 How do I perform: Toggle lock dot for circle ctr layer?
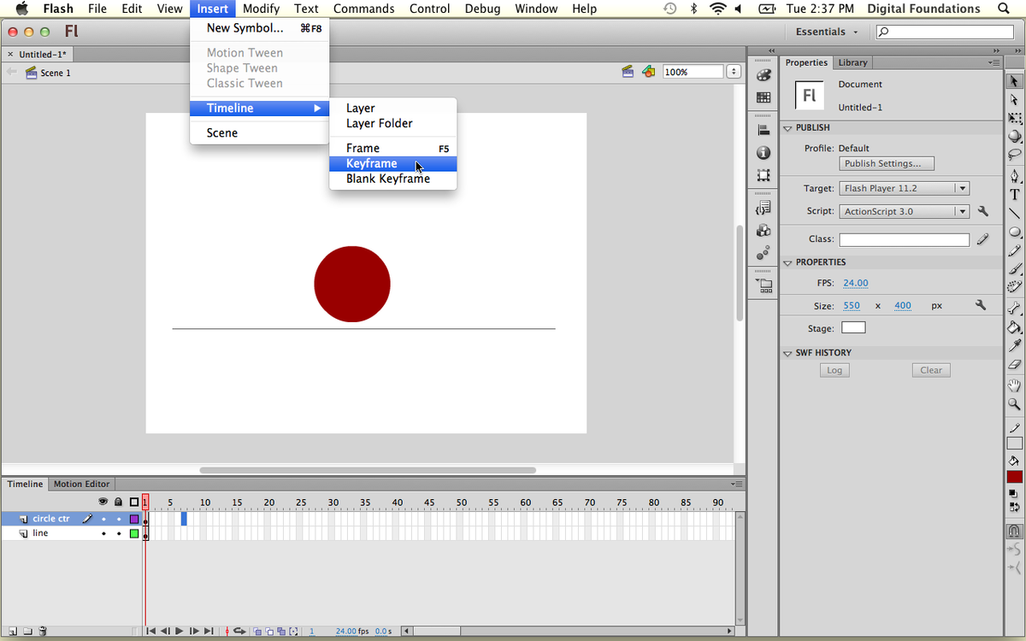119,519
